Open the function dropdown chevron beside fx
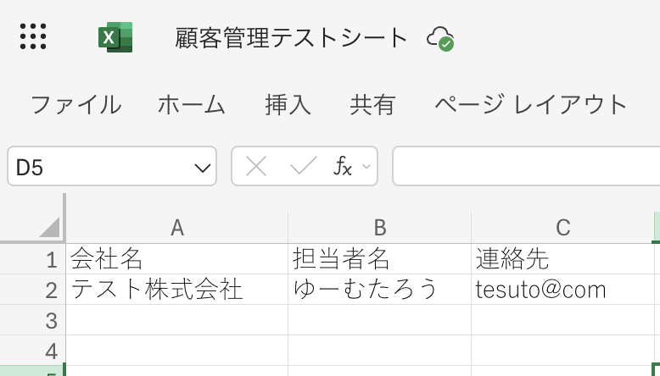This screenshot has height=376, width=660. tap(366, 166)
